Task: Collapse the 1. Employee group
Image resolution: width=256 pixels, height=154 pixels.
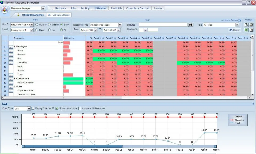Action: point(11,47)
